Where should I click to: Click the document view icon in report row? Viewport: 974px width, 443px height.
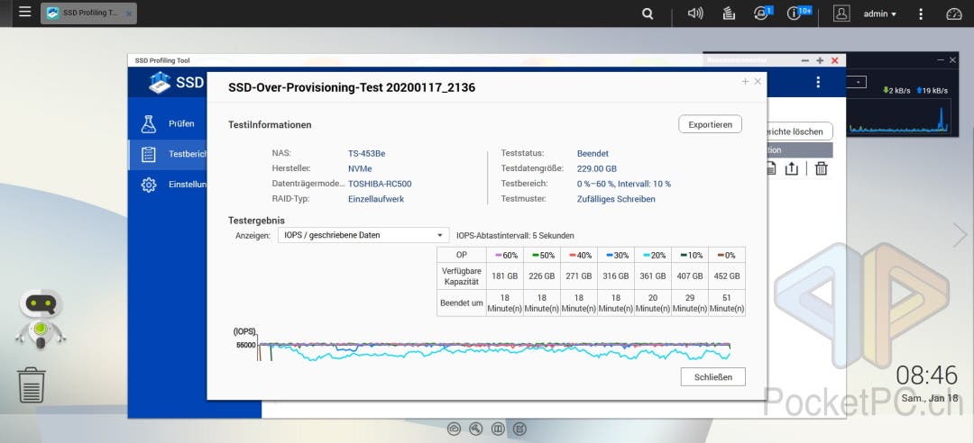point(771,168)
